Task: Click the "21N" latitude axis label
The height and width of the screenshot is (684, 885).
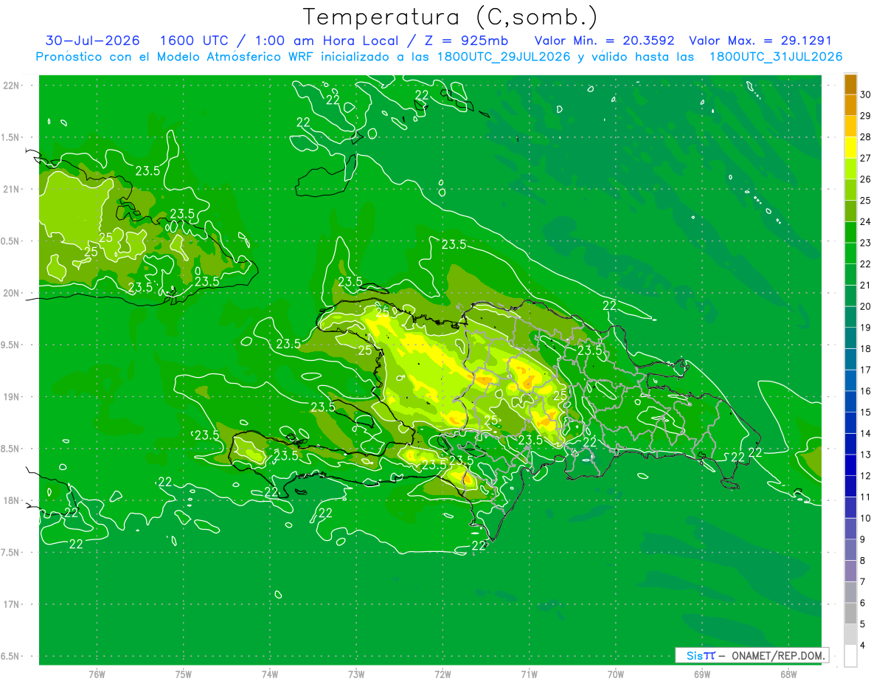Action: pyautogui.click(x=13, y=189)
